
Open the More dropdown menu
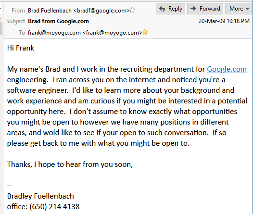pos(238,9)
